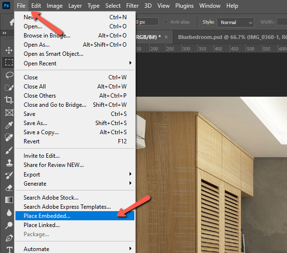The image size is (287, 253).
Task: Select the Eraser tool
Action: [9, 188]
